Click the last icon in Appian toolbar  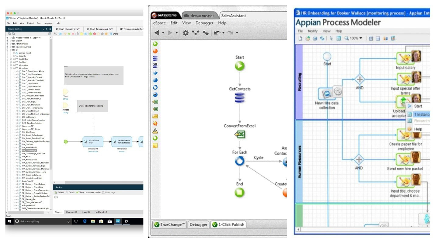point(393,38)
